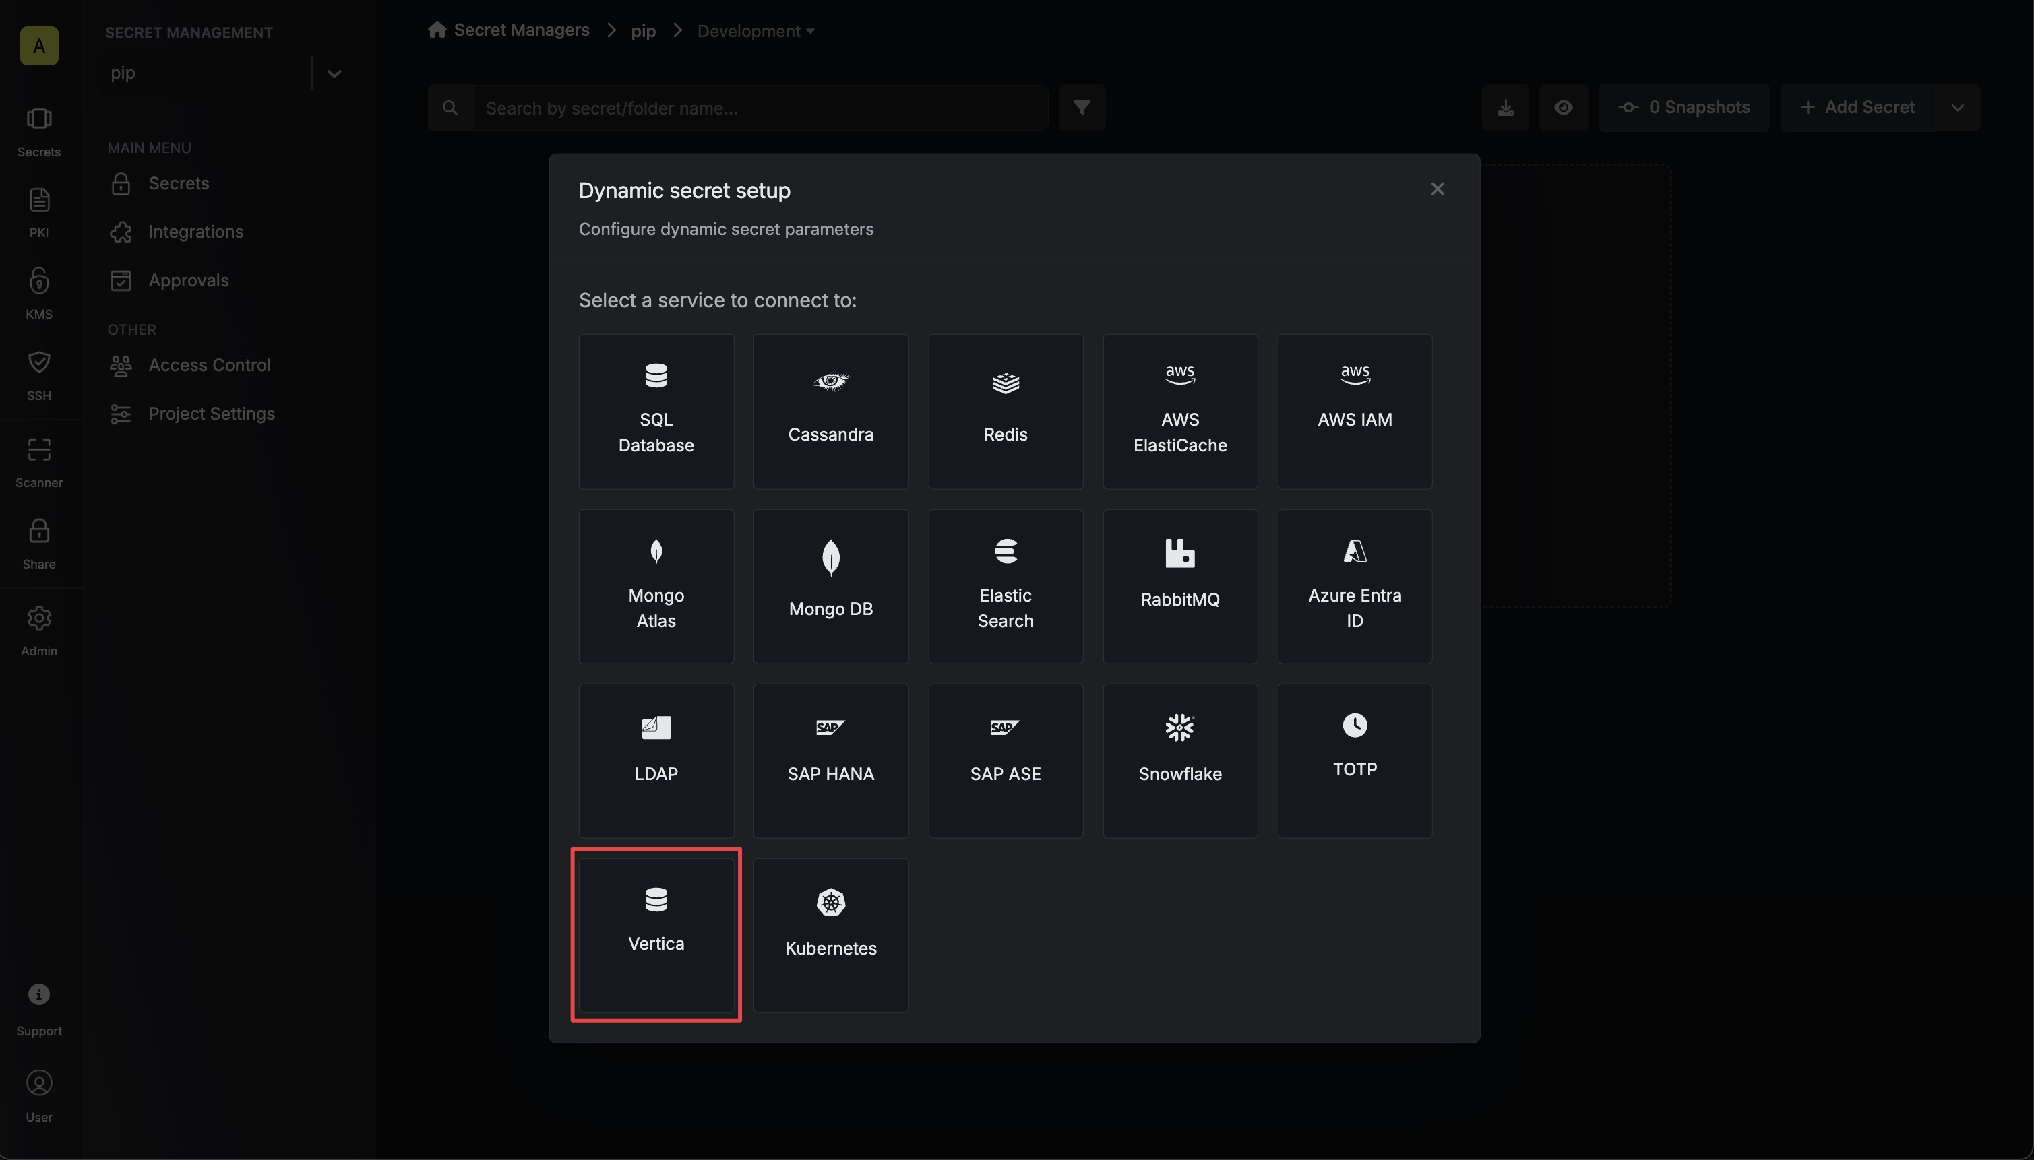Open the PKI section in the rail
The image size is (2034, 1160).
tap(39, 213)
